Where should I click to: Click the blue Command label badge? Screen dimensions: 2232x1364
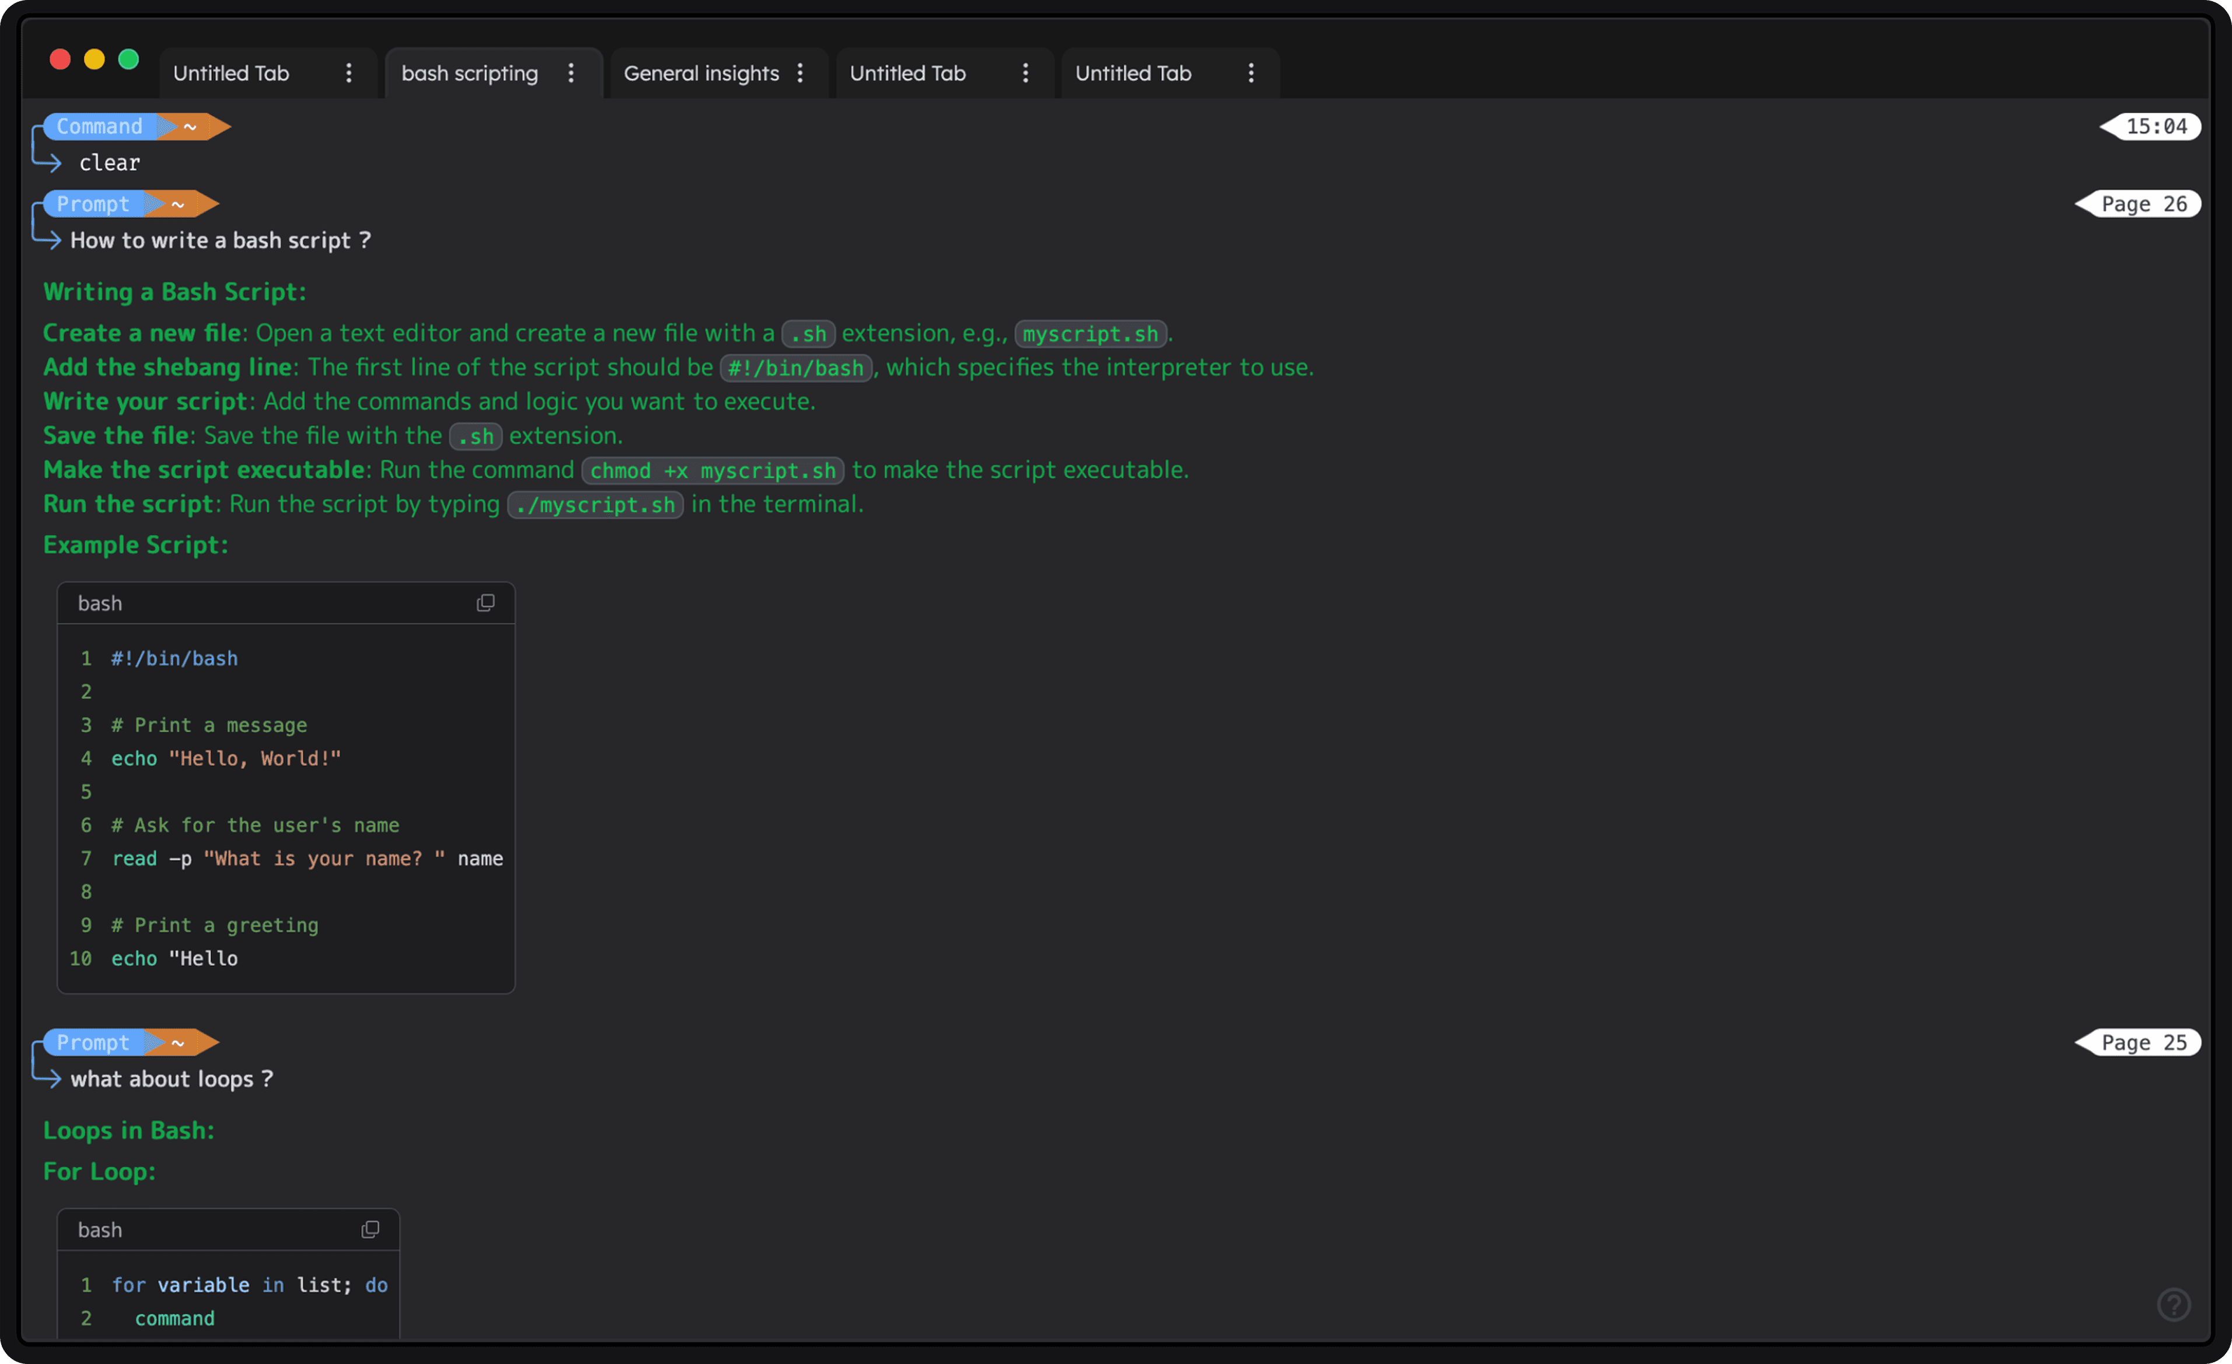tap(100, 127)
